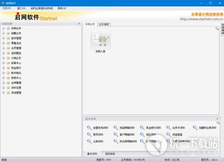Screen dimensions: 224x162
Task: Click the 货品速查 link
Action: click(177, 134)
